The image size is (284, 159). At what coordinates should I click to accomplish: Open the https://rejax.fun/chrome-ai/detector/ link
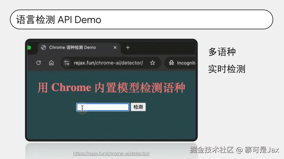pyautogui.click(x=112, y=153)
